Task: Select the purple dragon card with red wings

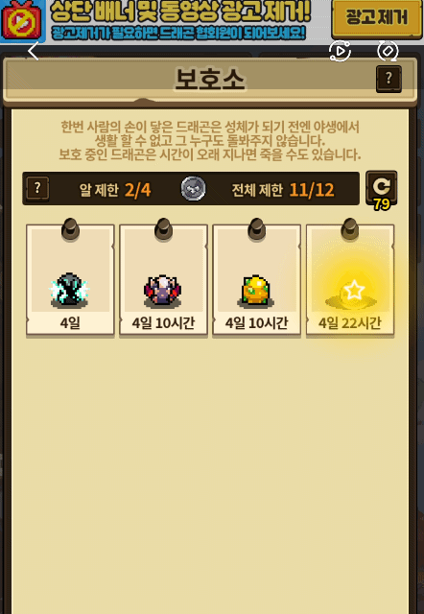Action: [163, 280]
